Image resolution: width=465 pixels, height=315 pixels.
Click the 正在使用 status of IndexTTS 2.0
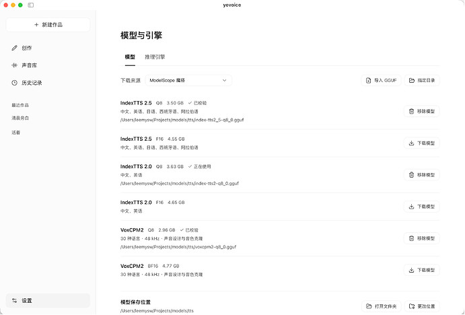[x=199, y=167]
